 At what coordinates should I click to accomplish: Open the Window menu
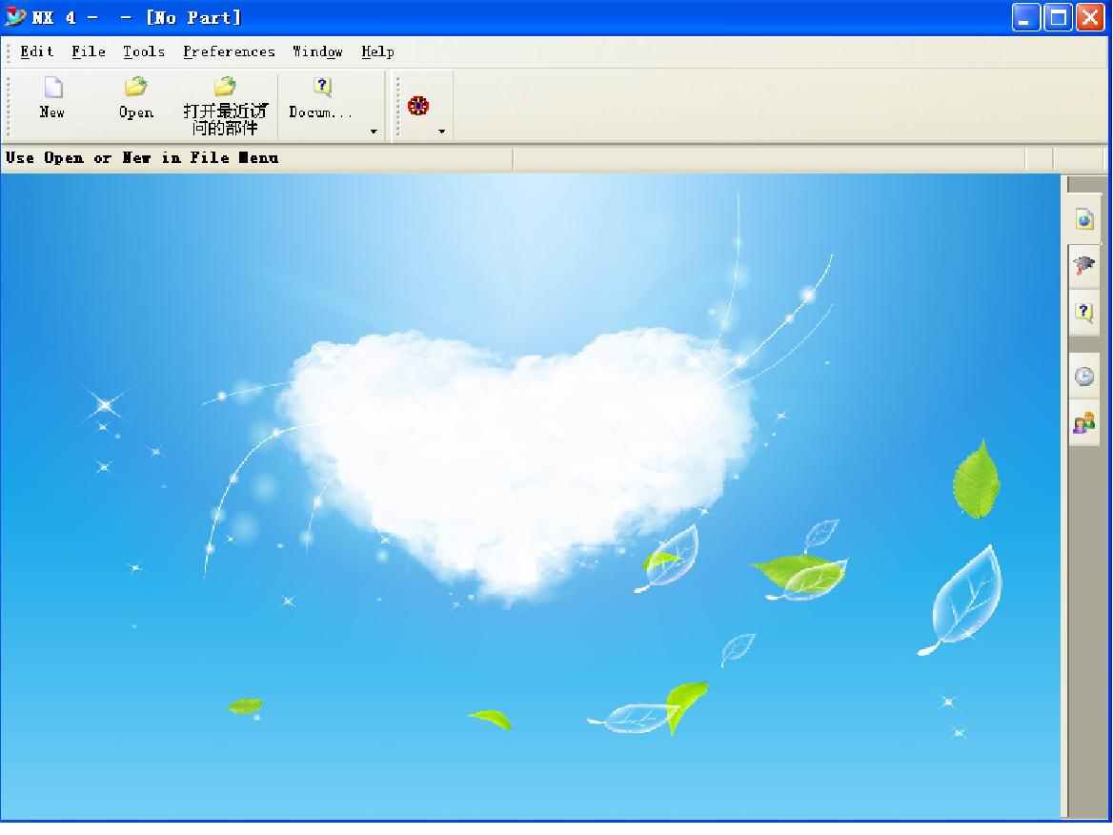318,51
